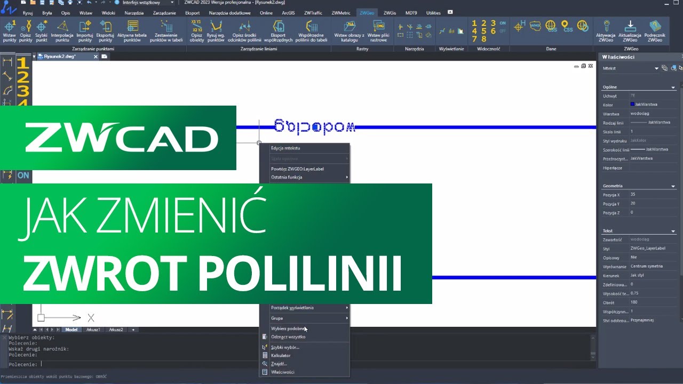Open Kalkulator from context menu
The width and height of the screenshot is (683, 384).
304,355
